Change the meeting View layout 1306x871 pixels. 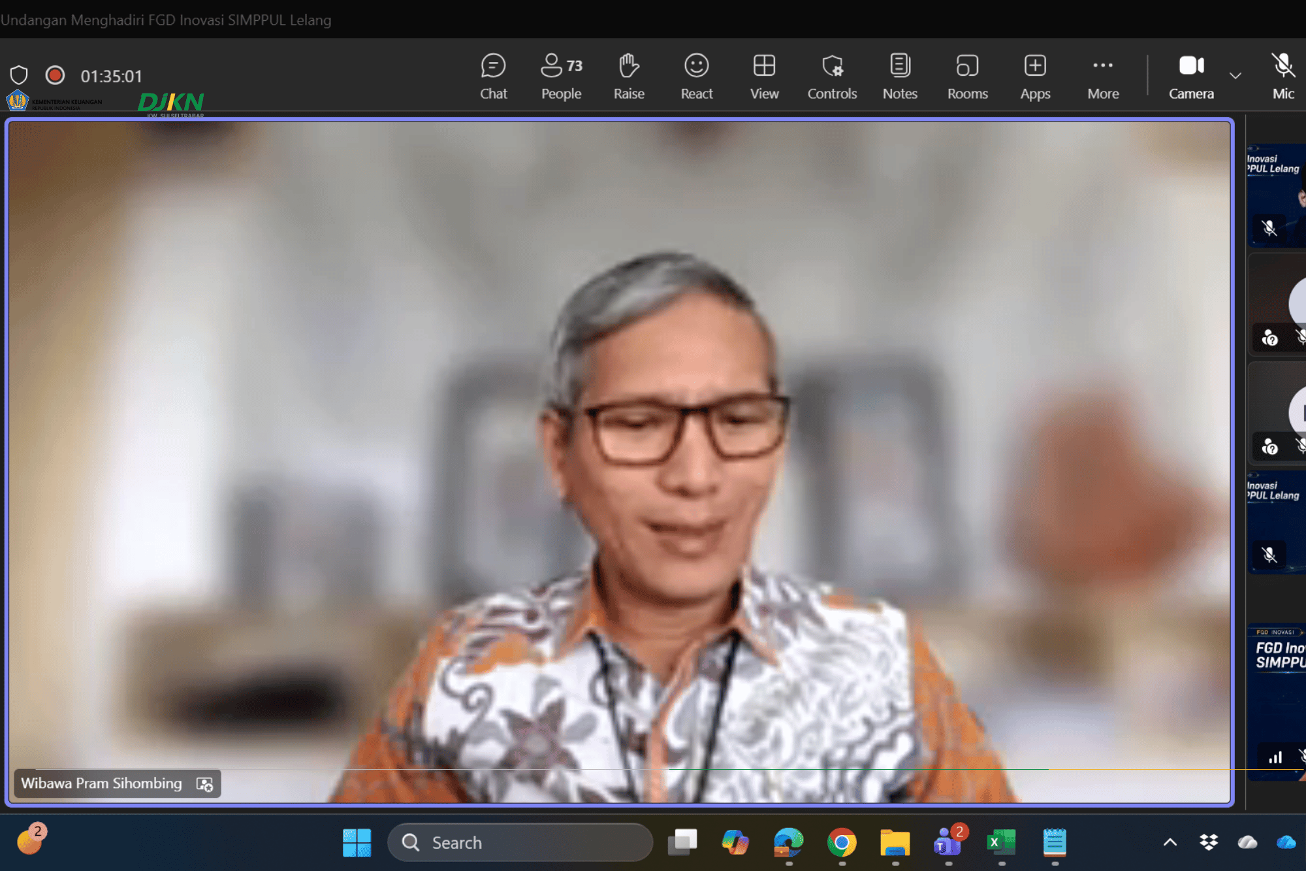coord(764,76)
